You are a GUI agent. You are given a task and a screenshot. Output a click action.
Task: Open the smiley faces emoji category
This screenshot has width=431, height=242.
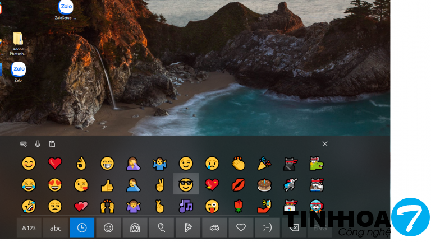pos(108,228)
